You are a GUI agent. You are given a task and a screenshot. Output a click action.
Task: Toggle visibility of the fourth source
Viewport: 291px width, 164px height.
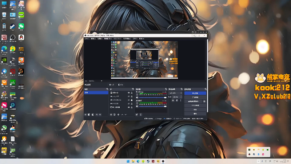pos(129,104)
